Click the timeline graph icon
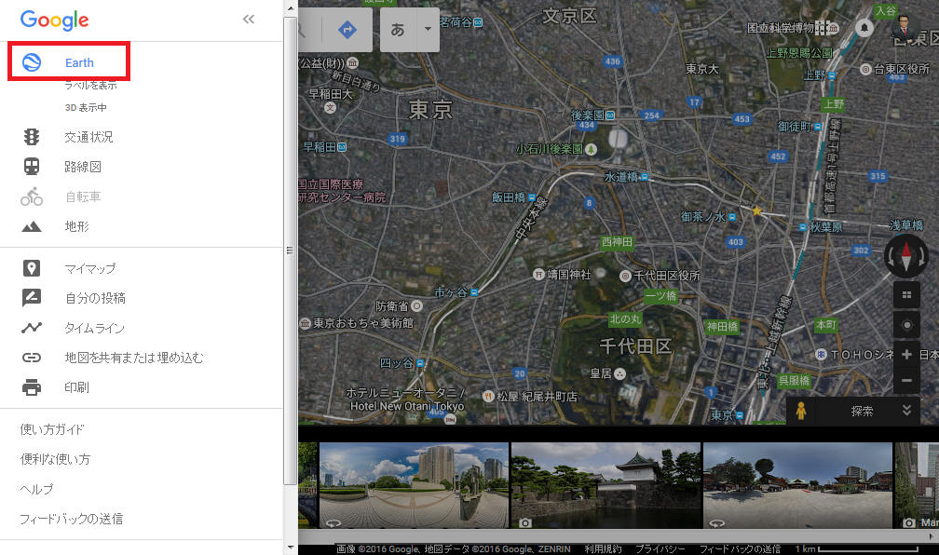The height and width of the screenshot is (555, 939). (x=32, y=328)
